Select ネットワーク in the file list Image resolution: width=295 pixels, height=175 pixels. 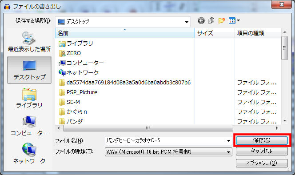(x=79, y=73)
